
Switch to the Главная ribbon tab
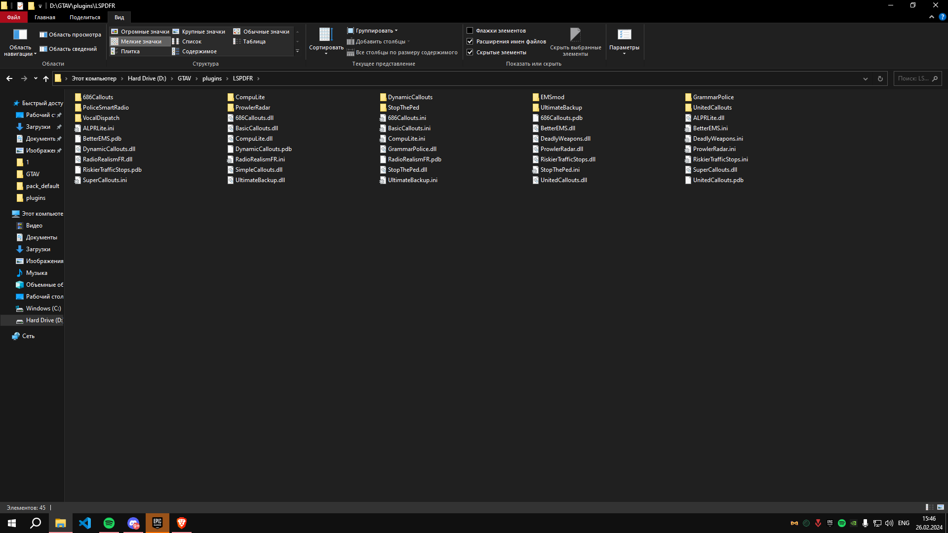pyautogui.click(x=45, y=17)
